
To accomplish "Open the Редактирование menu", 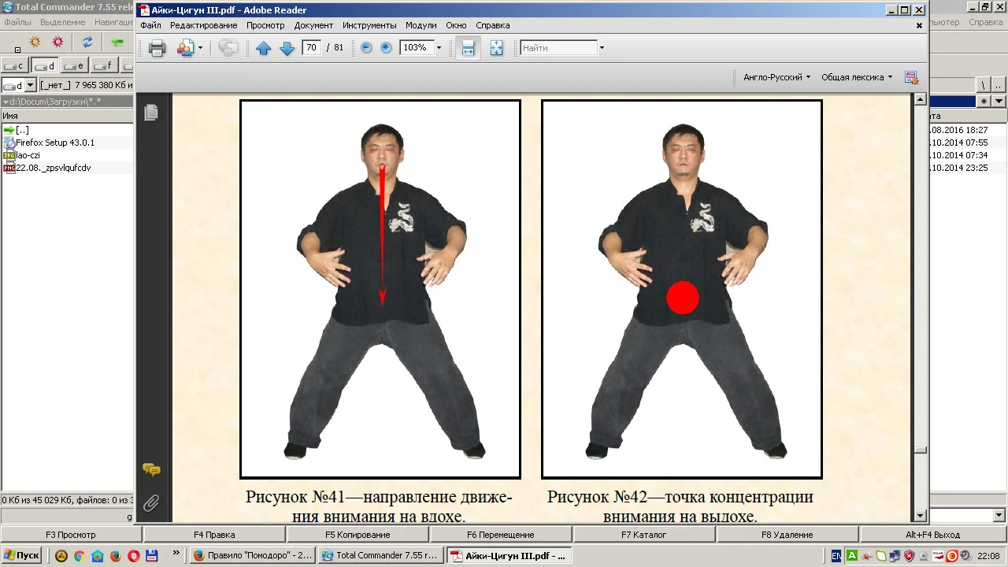I will pyautogui.click(x=203, y=25).
